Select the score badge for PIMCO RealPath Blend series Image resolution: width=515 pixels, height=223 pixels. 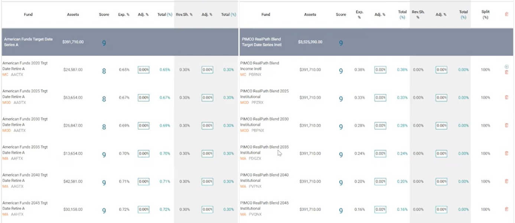click(x=340, y=43)
